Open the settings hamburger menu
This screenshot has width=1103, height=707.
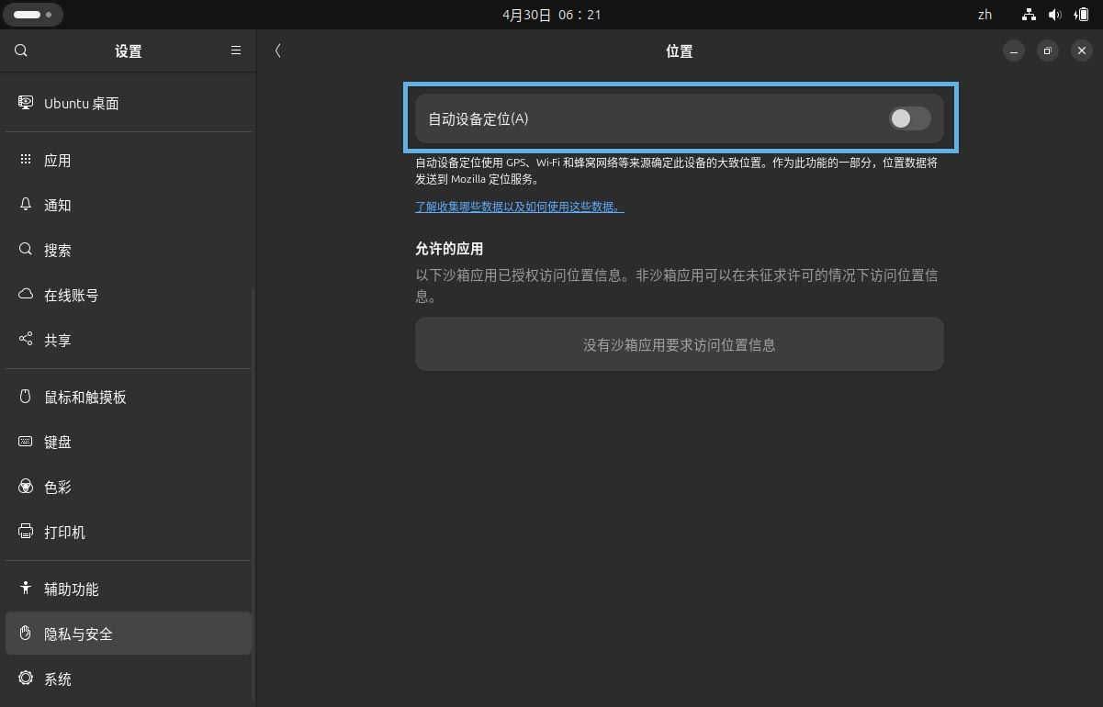pyautogui.click(x=236, y=51)
